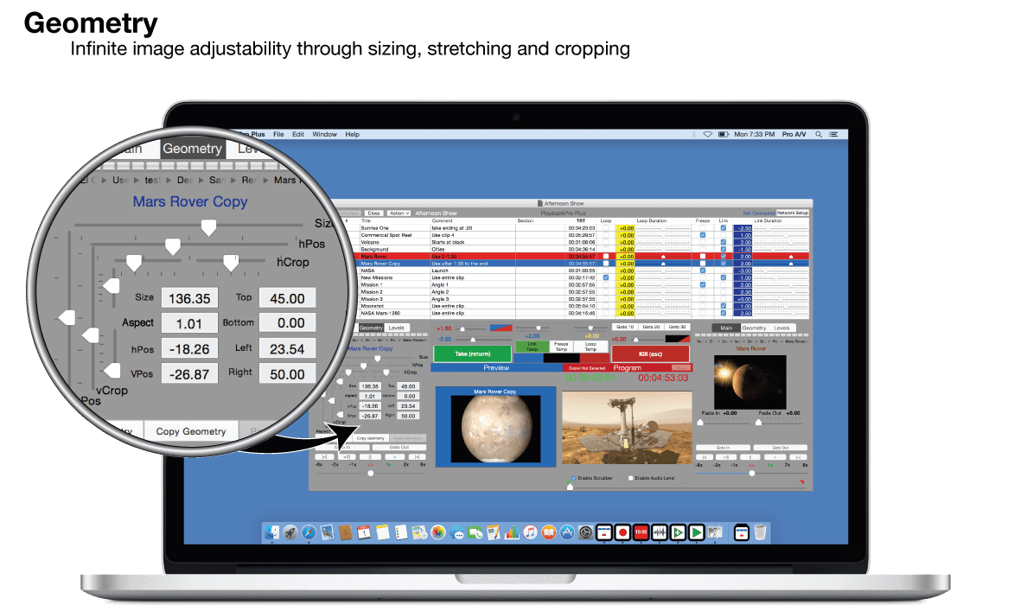The image size is (1033, 605).
Task: Click the Network Setup button
Action: coord(793,213)
